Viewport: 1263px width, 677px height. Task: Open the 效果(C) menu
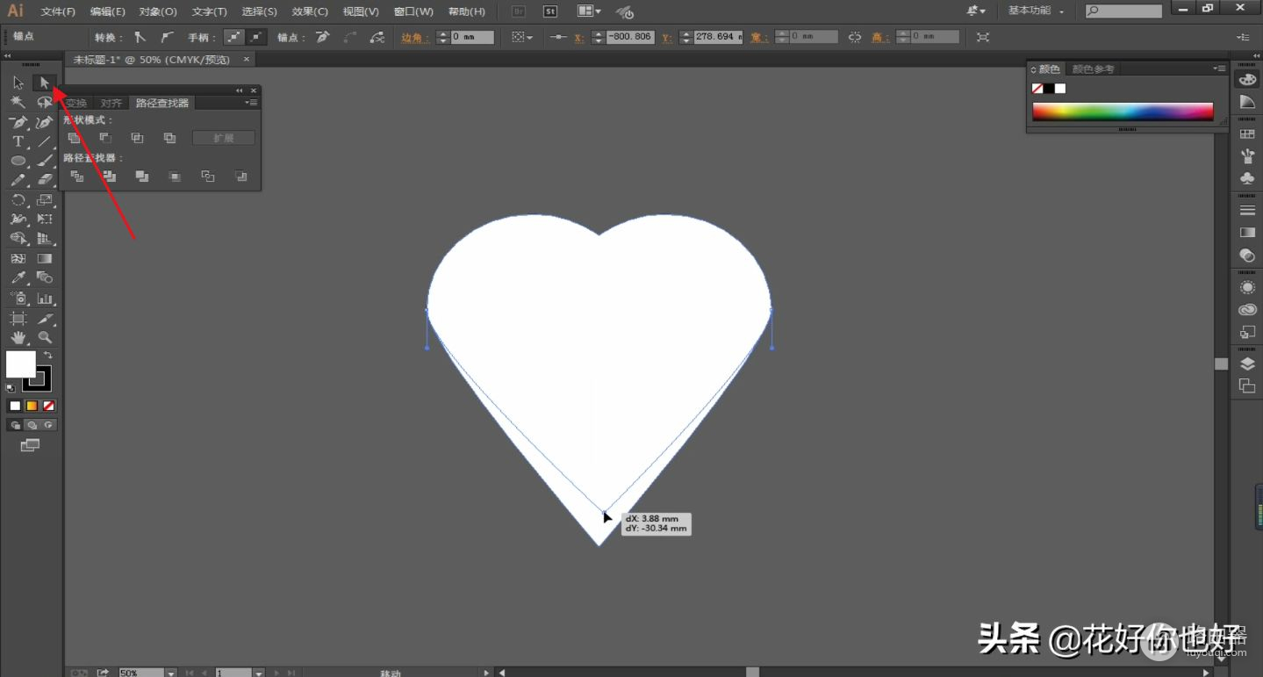click(310, 11)
